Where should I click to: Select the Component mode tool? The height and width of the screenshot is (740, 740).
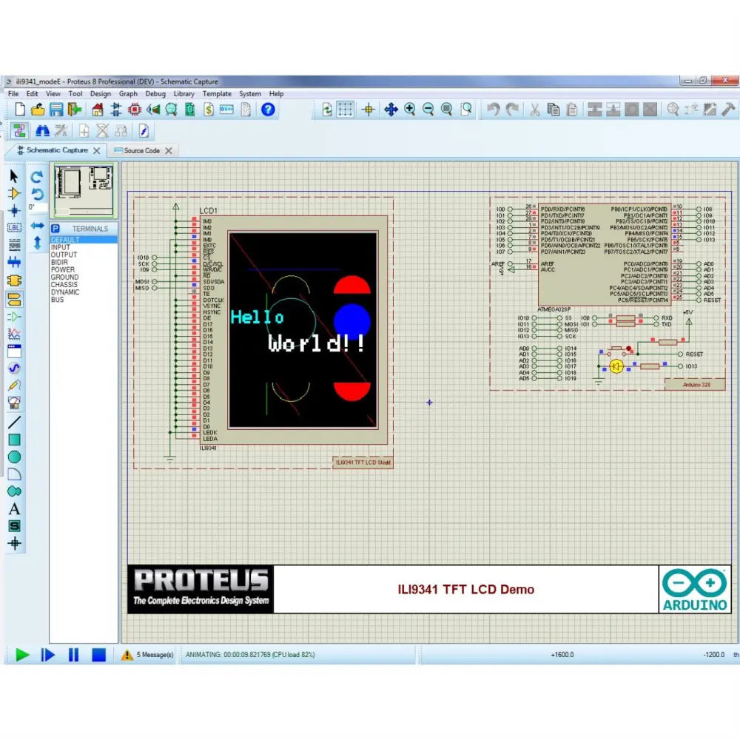[14, 193]
